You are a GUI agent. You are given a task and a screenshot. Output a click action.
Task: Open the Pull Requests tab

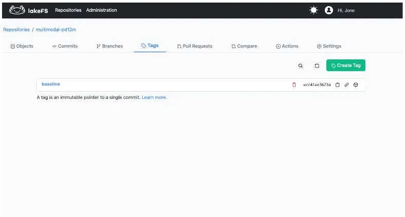(x=194, y=46)
